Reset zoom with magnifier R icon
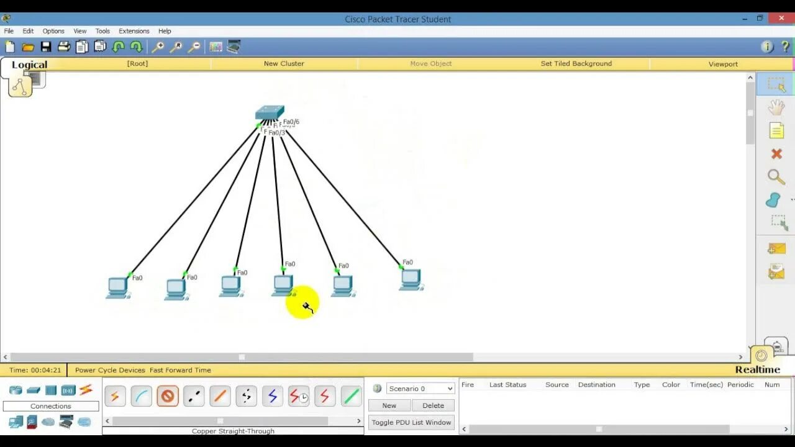795x447 pixels. pos(176,47)
